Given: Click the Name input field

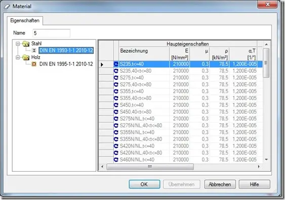Looking at the screenshot, I should tap(52, 33).
